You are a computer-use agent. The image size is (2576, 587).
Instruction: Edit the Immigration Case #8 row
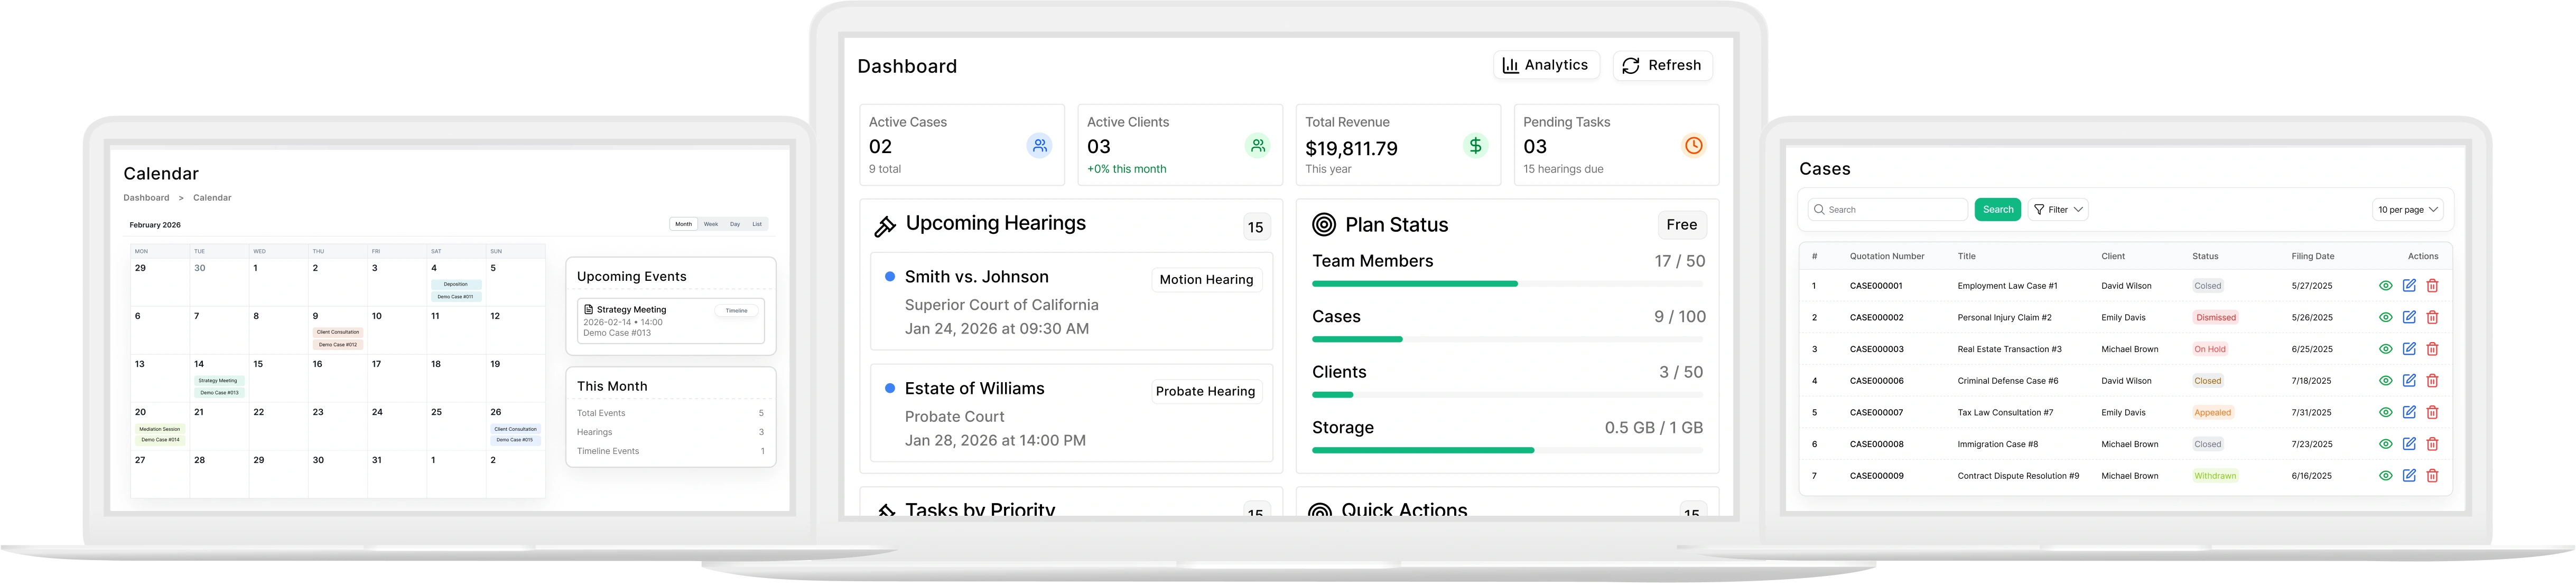click(x=2409, y=444)
